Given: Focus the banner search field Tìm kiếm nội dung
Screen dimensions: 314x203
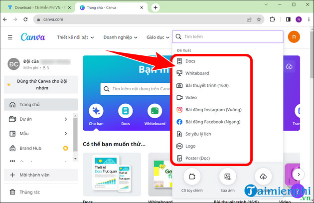Looking at the screenshot, I should pyautogui.click(x=136, y=89).
